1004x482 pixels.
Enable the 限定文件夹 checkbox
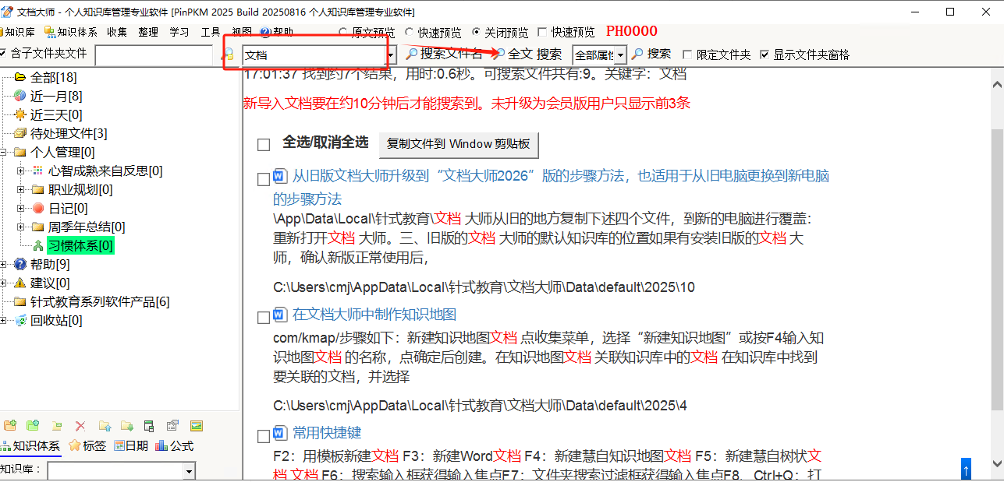(x=687, y=55)
